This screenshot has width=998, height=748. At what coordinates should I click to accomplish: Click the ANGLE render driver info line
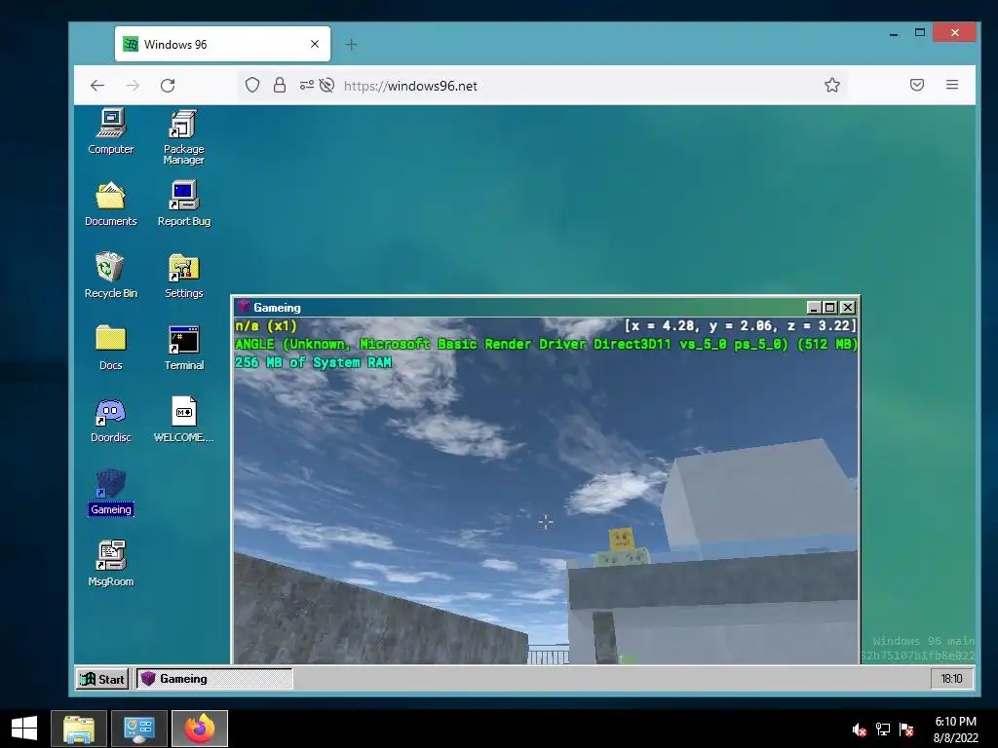coord(546,344)
